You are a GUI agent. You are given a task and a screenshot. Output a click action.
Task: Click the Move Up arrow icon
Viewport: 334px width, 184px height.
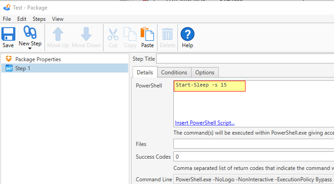(x=58, y=34)
